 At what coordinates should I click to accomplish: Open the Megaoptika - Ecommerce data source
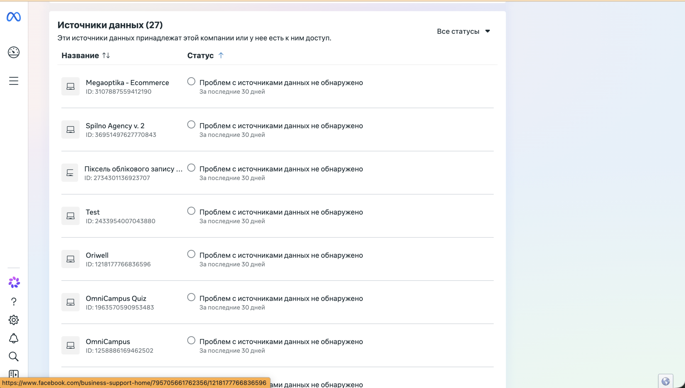click(127, 82)
